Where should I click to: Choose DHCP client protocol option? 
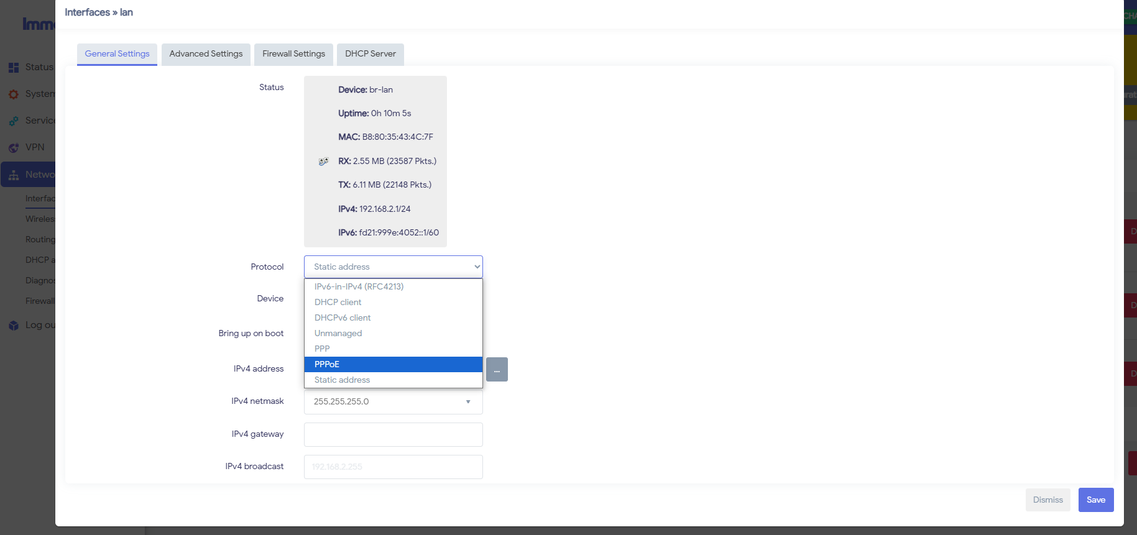pyautogui.click(x=394, y=302)
